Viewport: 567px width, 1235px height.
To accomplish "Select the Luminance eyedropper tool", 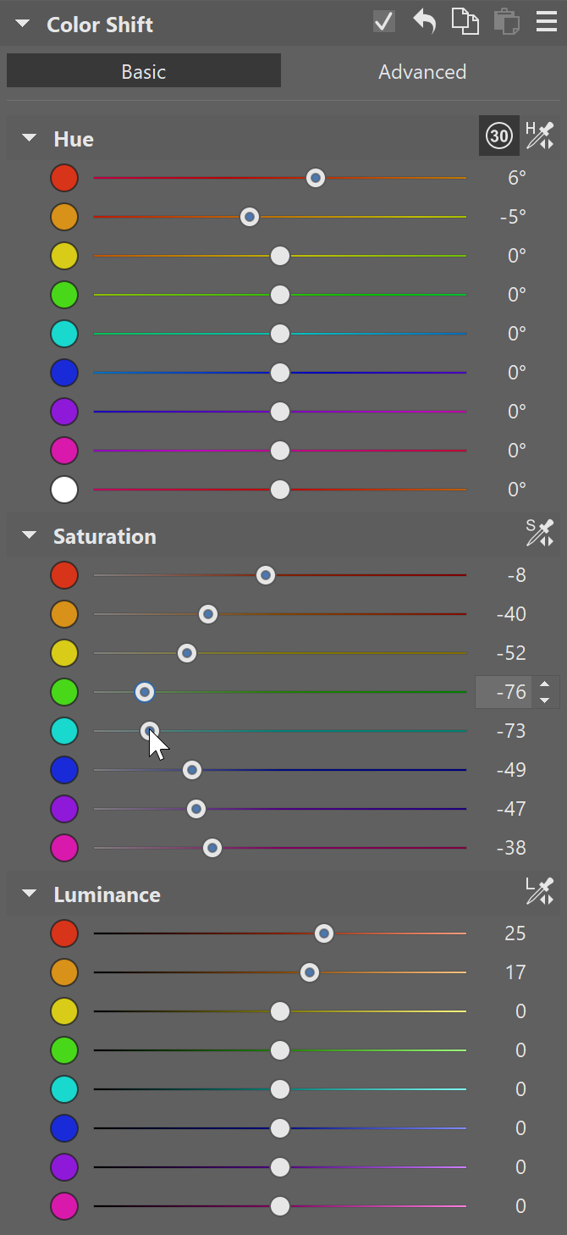I will (539, 891).
